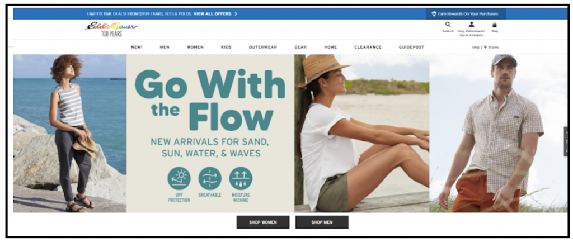The image size is (573, 242).
Task: Open the Search magnifier icon
Action: [x=448, y=25]
